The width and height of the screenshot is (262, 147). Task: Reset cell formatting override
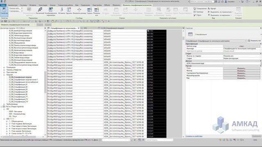tap(197, 15)
